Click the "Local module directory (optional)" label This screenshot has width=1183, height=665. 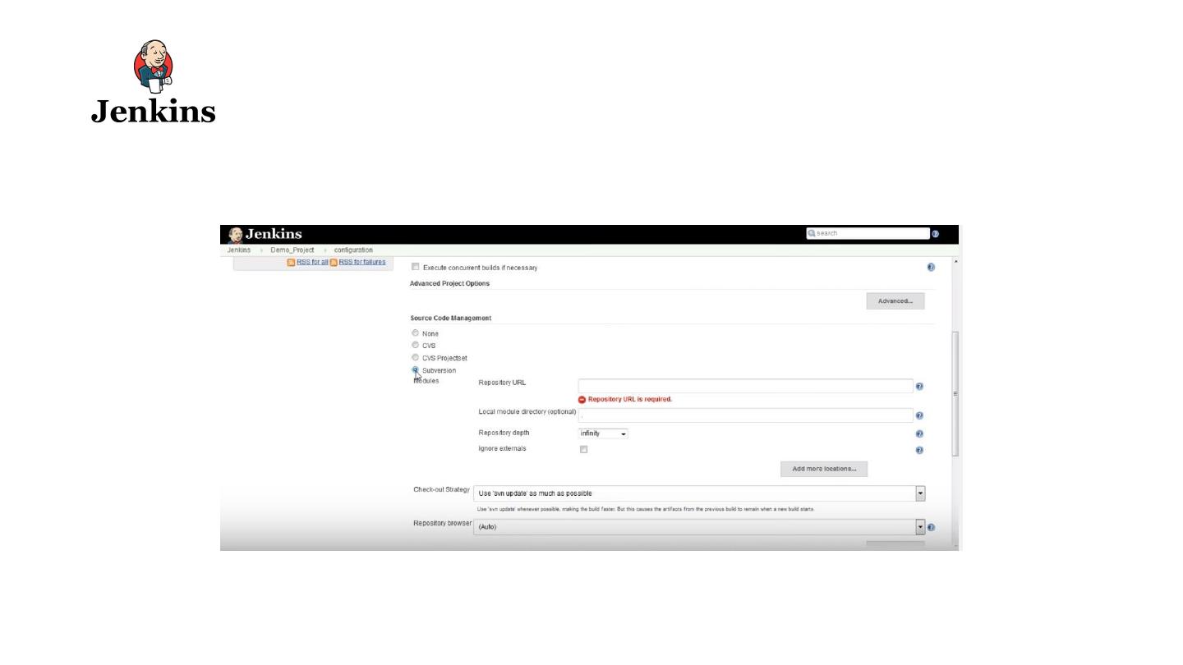click(x=527, y=412)
